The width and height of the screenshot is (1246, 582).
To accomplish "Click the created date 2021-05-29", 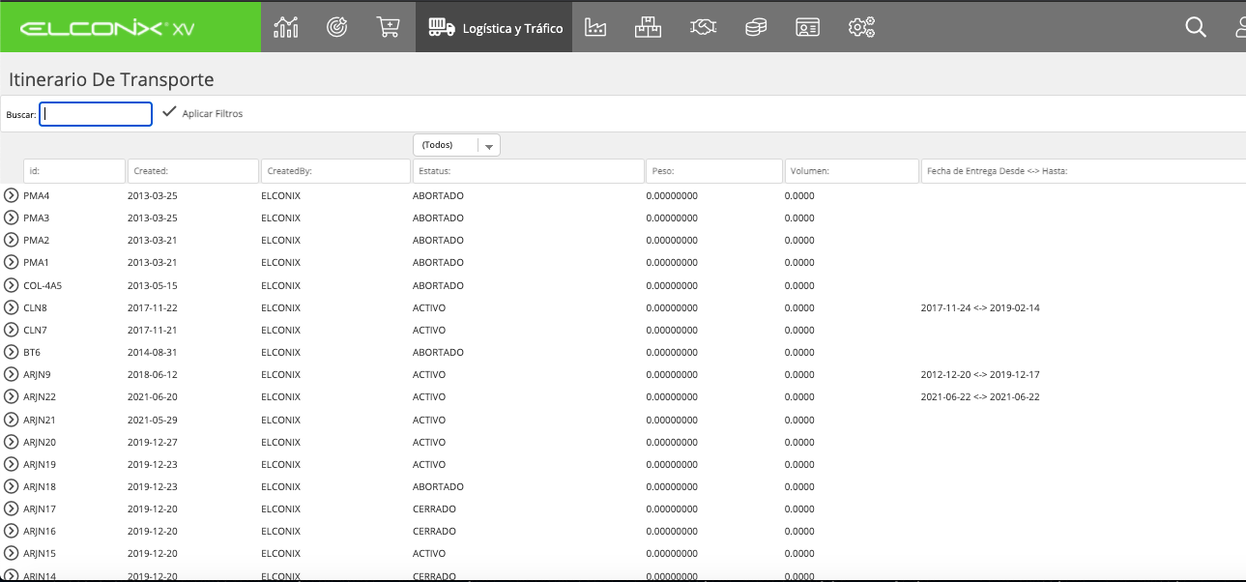I will 153,420.
